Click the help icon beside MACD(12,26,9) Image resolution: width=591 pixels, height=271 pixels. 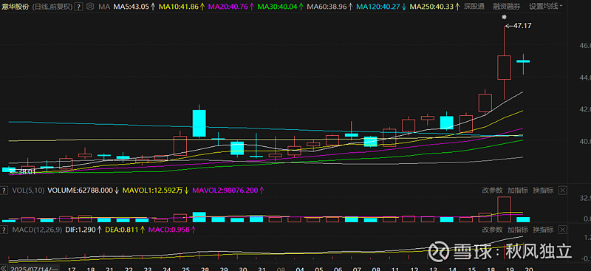click(x=4, y=230)
